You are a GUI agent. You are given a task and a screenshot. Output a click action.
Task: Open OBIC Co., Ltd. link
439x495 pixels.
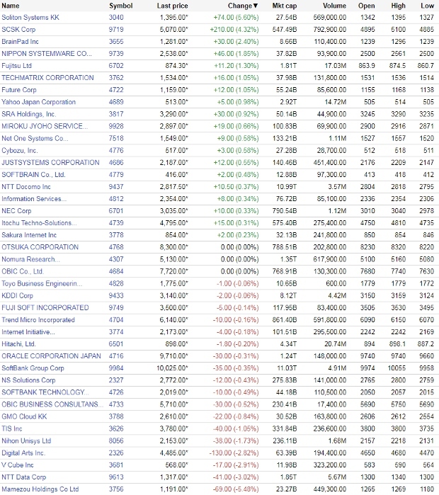coord(23,271)
